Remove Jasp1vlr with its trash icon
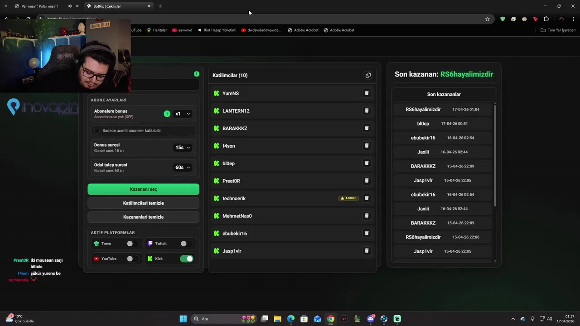580x326 pixels. click(367, 251)
